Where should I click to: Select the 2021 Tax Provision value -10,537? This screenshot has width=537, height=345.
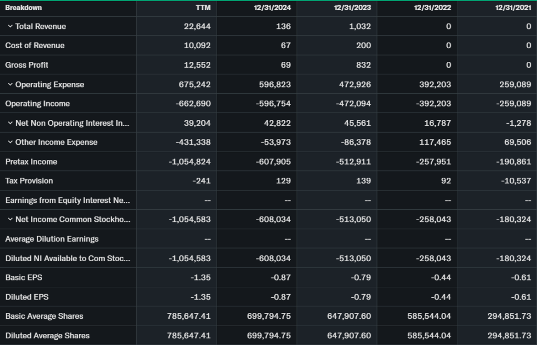tap(514, 181)
